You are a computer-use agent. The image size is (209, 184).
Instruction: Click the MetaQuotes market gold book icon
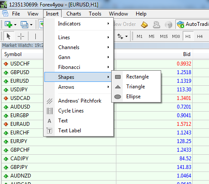pos(144,25)
